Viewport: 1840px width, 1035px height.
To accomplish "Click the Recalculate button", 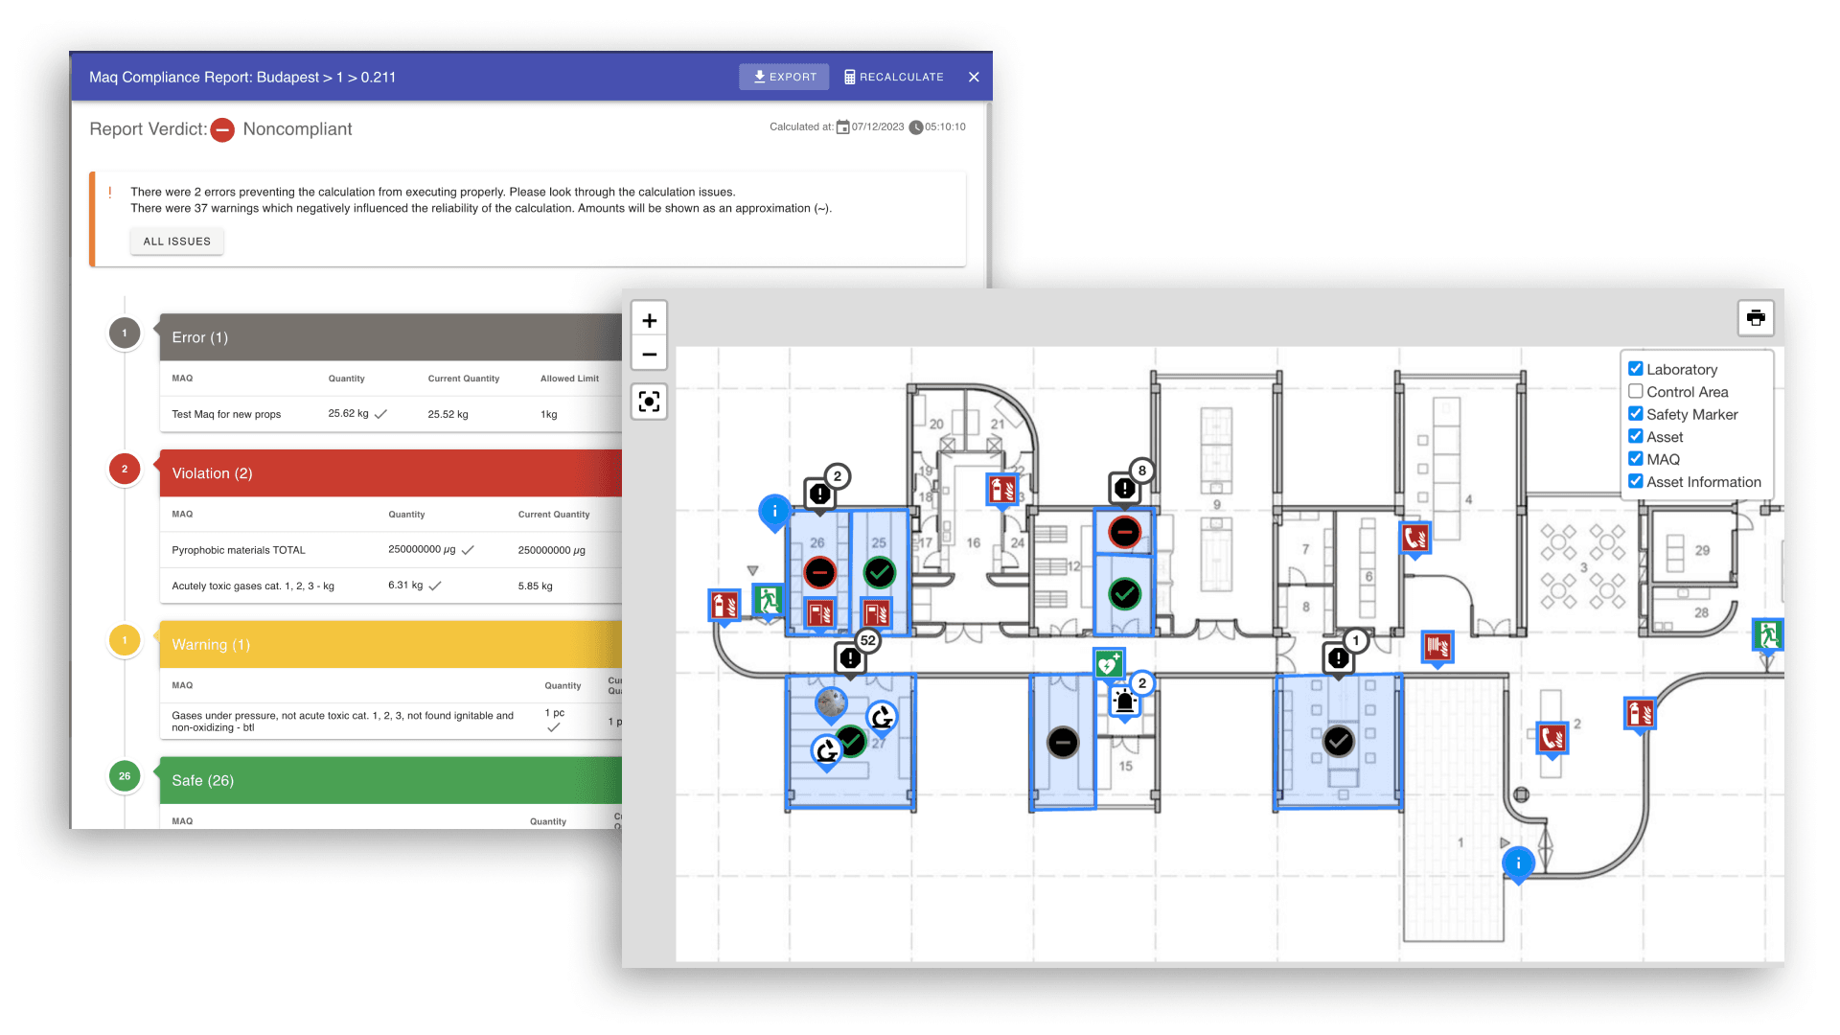I will click(893, 77).
